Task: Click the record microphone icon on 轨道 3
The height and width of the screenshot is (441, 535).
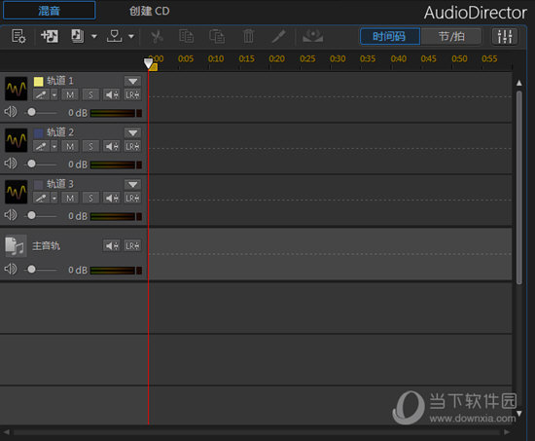Action: (41, 198)
